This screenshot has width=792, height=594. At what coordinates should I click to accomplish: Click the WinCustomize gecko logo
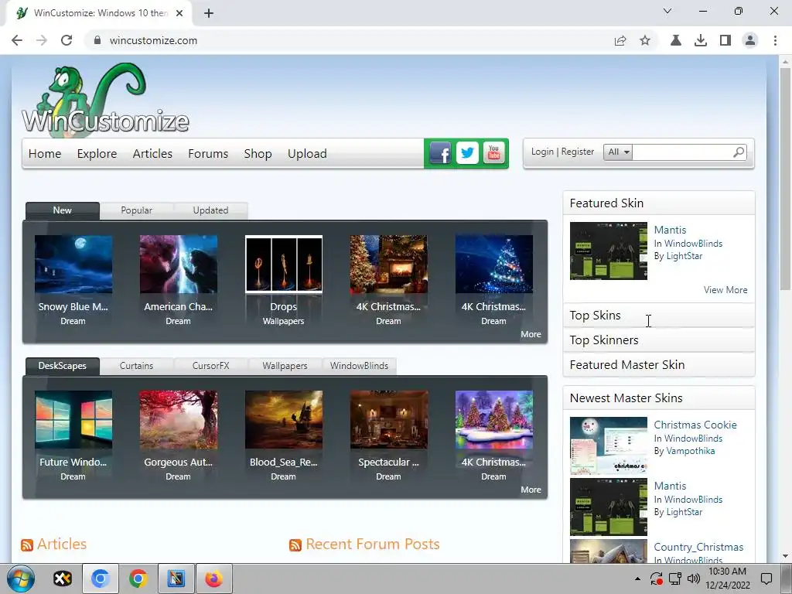[105, 101]
